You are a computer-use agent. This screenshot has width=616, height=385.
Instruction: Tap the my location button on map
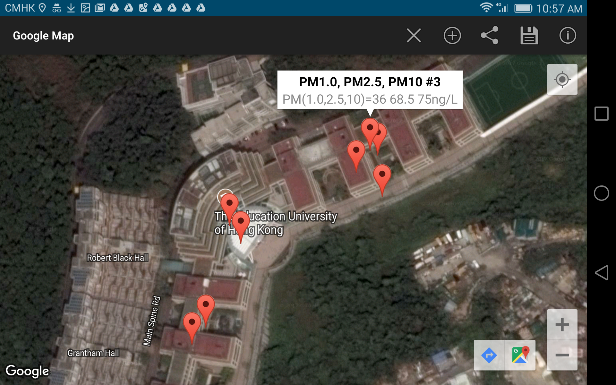(x=562, y=79)
